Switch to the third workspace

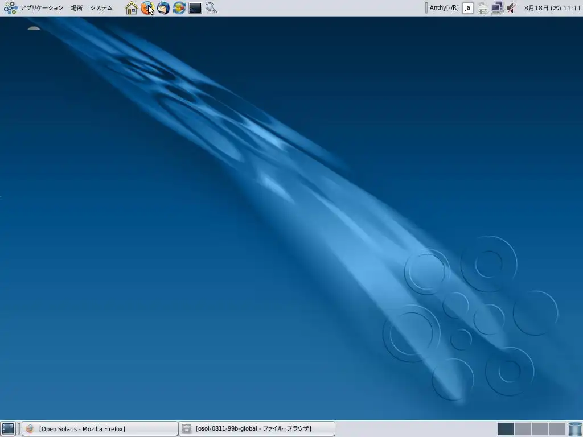(540, 429)
